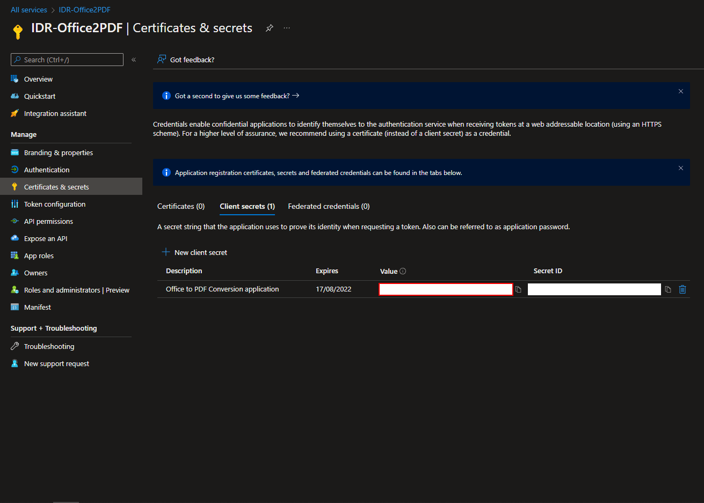
Task: Go to All services breadcrumb
Action: tap(29, 10)
